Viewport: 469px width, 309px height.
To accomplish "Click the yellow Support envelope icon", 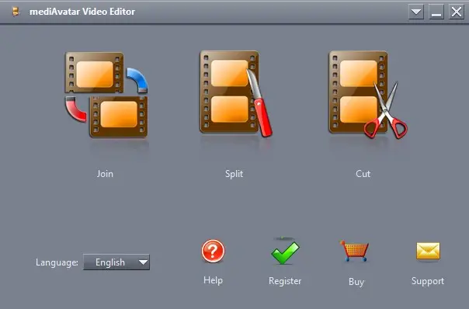I will (x=428, y=251).
